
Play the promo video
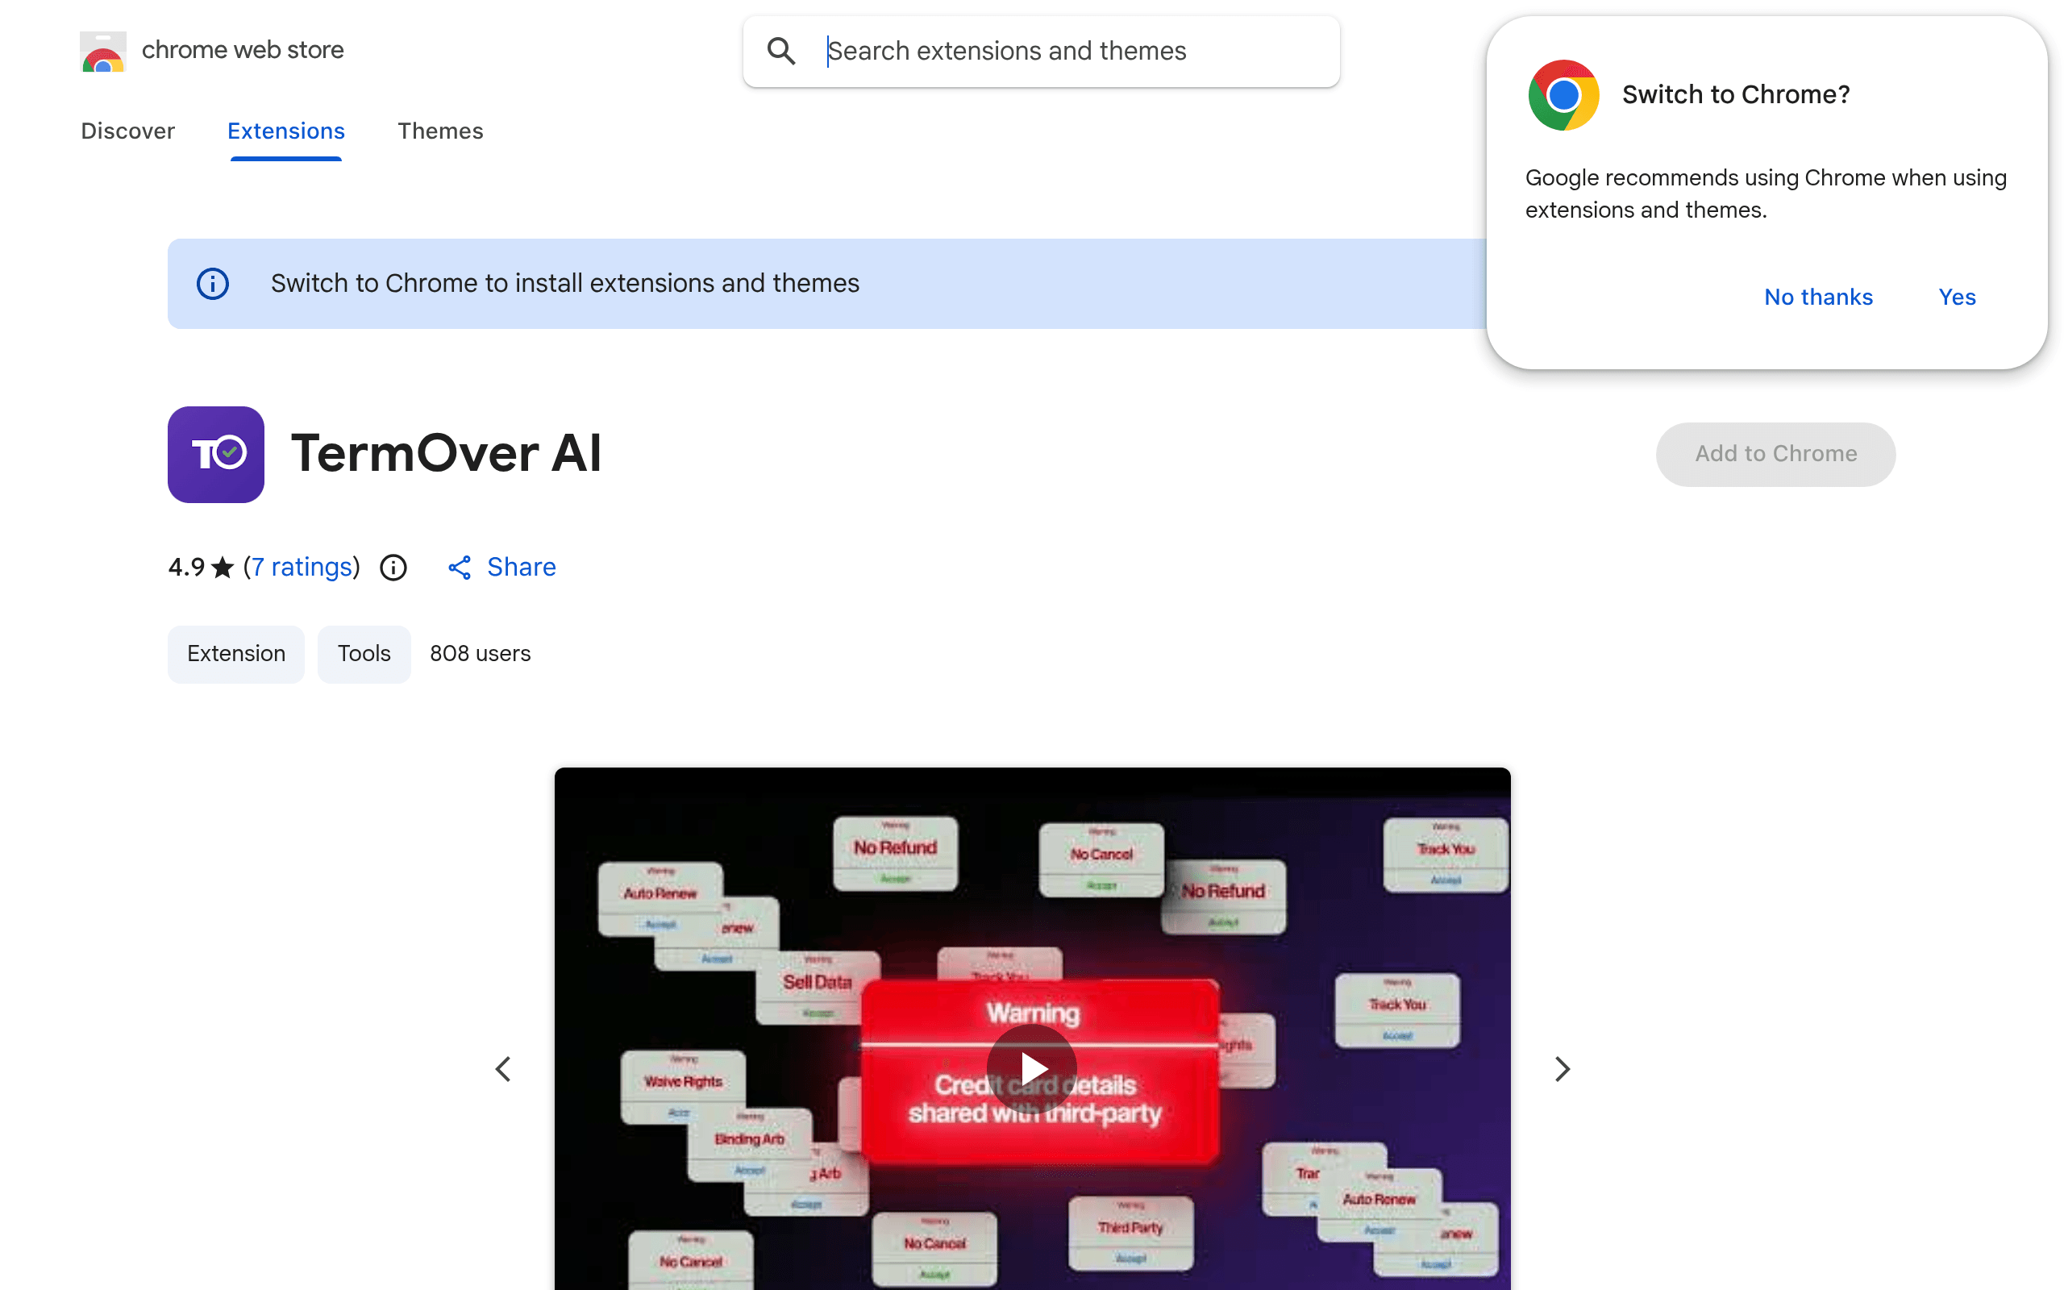[1032, 1069]
